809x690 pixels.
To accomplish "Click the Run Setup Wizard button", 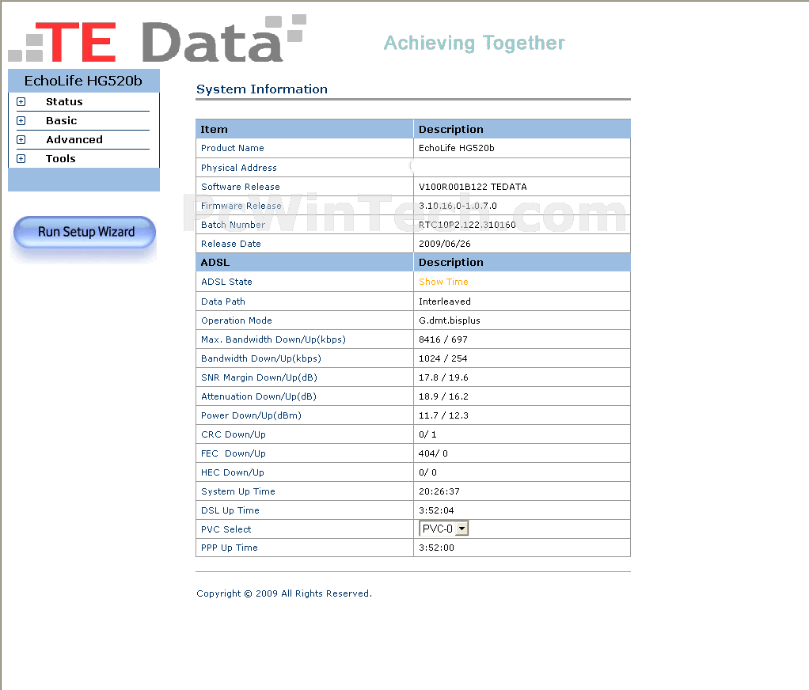I will coord(85,232).
